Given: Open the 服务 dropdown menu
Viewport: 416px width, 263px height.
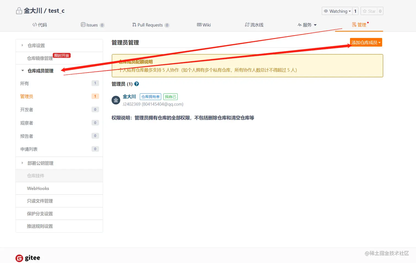Looking at the screenshot, I should pyautogui.click(x=307, y=25).
